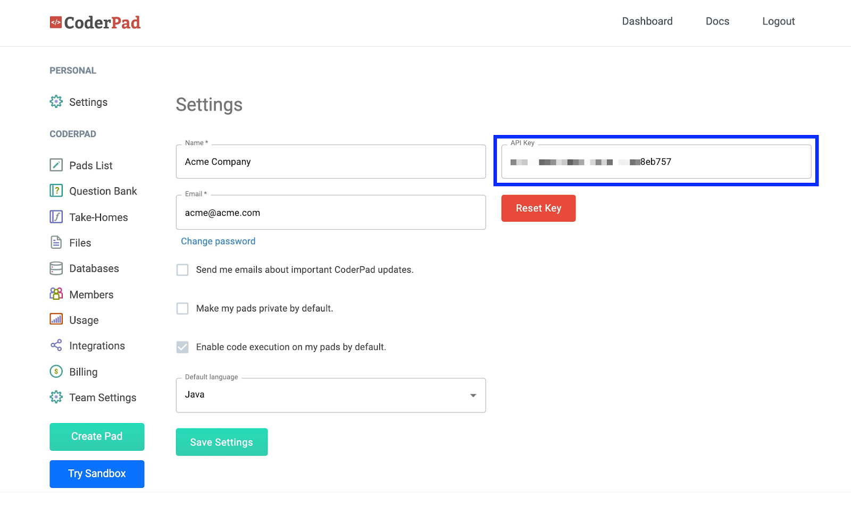Open the Default language dropdown
851x523 pixels.
(x=331, y=395)
